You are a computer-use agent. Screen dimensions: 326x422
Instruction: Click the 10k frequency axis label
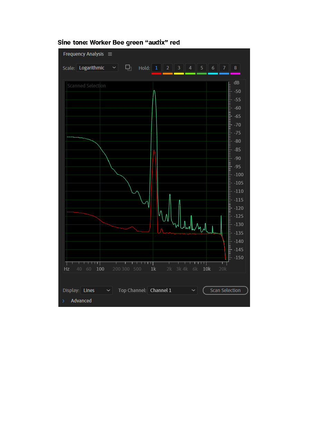point(207,269)
